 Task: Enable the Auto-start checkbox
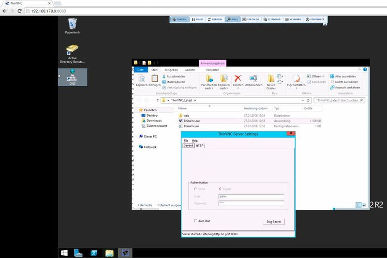point(195,221)
